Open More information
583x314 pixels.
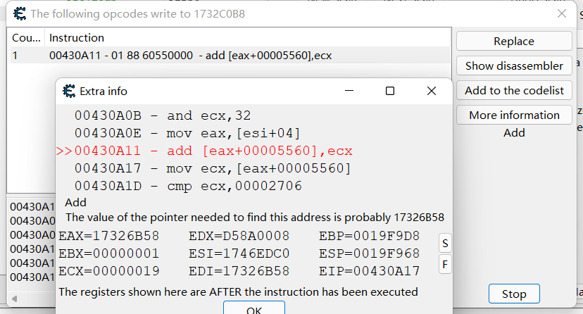click(x=513, y=115)
